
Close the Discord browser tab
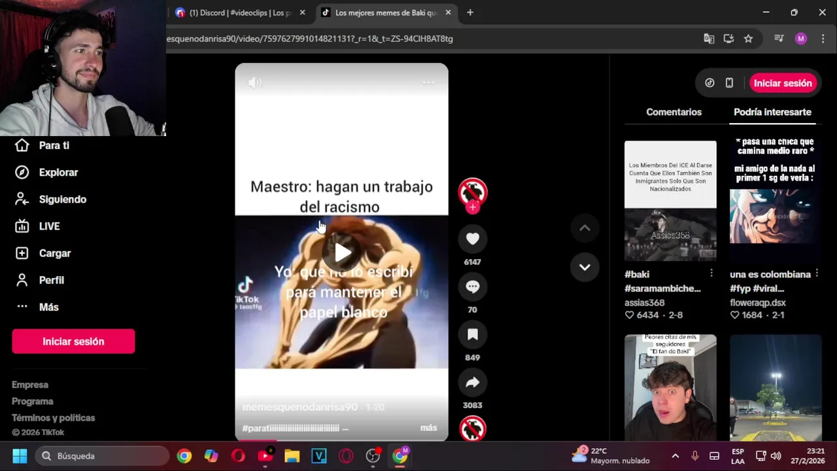pos(302,12)
